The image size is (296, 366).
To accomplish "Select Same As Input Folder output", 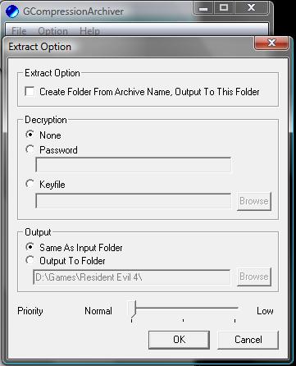I will tap(30, 247).
